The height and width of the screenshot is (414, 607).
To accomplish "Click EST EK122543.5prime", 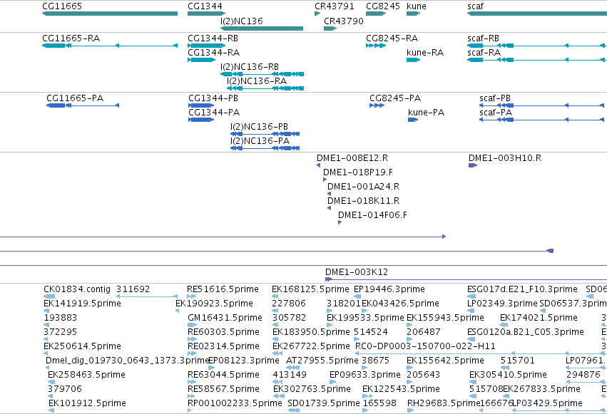I will 368,397.
